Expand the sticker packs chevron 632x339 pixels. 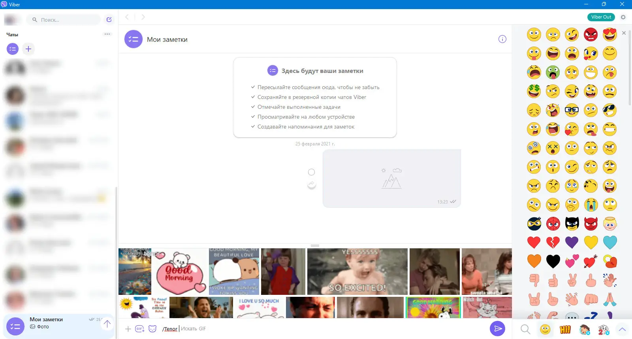point(623,329)
